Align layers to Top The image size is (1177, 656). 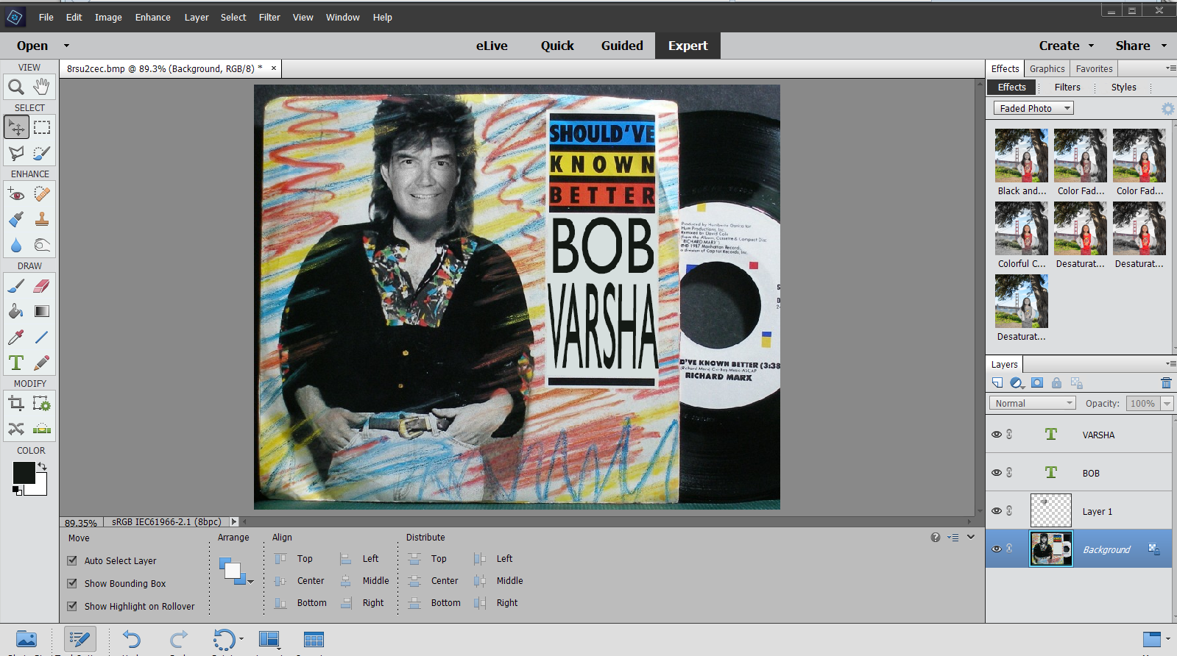tap(294, 559)
